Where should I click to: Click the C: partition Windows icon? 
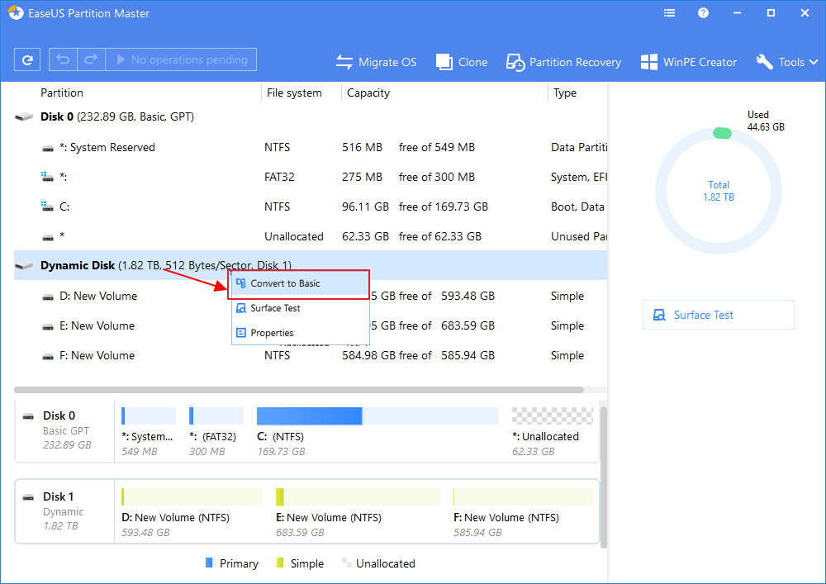coord(47,207)
